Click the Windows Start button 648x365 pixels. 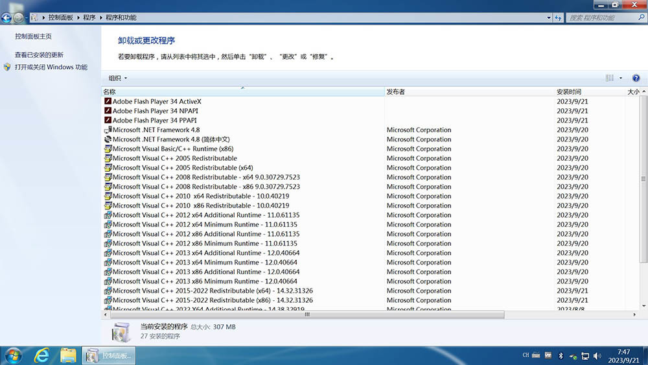coord(12,355)
